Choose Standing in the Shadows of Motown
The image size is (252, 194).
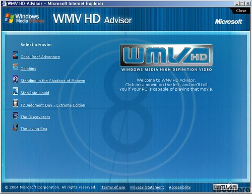click(x=53, y=81)
